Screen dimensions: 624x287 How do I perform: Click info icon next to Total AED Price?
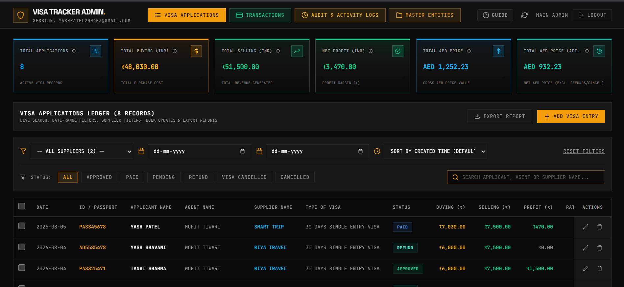(x=469, y=51)
